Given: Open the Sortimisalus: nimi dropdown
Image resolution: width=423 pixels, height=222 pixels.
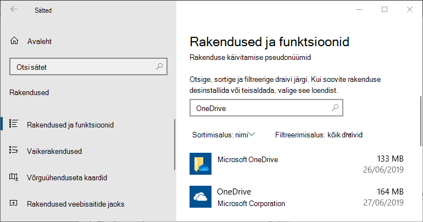Looking at the screenshot, I should [x=224, y=135].
